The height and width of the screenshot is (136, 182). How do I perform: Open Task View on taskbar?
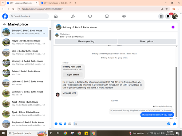click(x=58, y=133)
